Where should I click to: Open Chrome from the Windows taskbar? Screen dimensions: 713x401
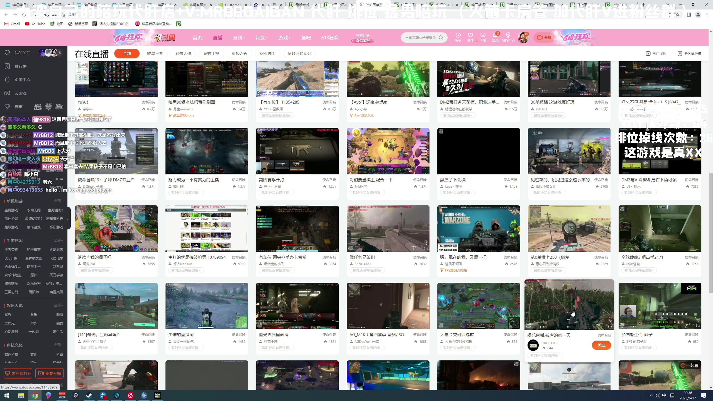[35, 395]
